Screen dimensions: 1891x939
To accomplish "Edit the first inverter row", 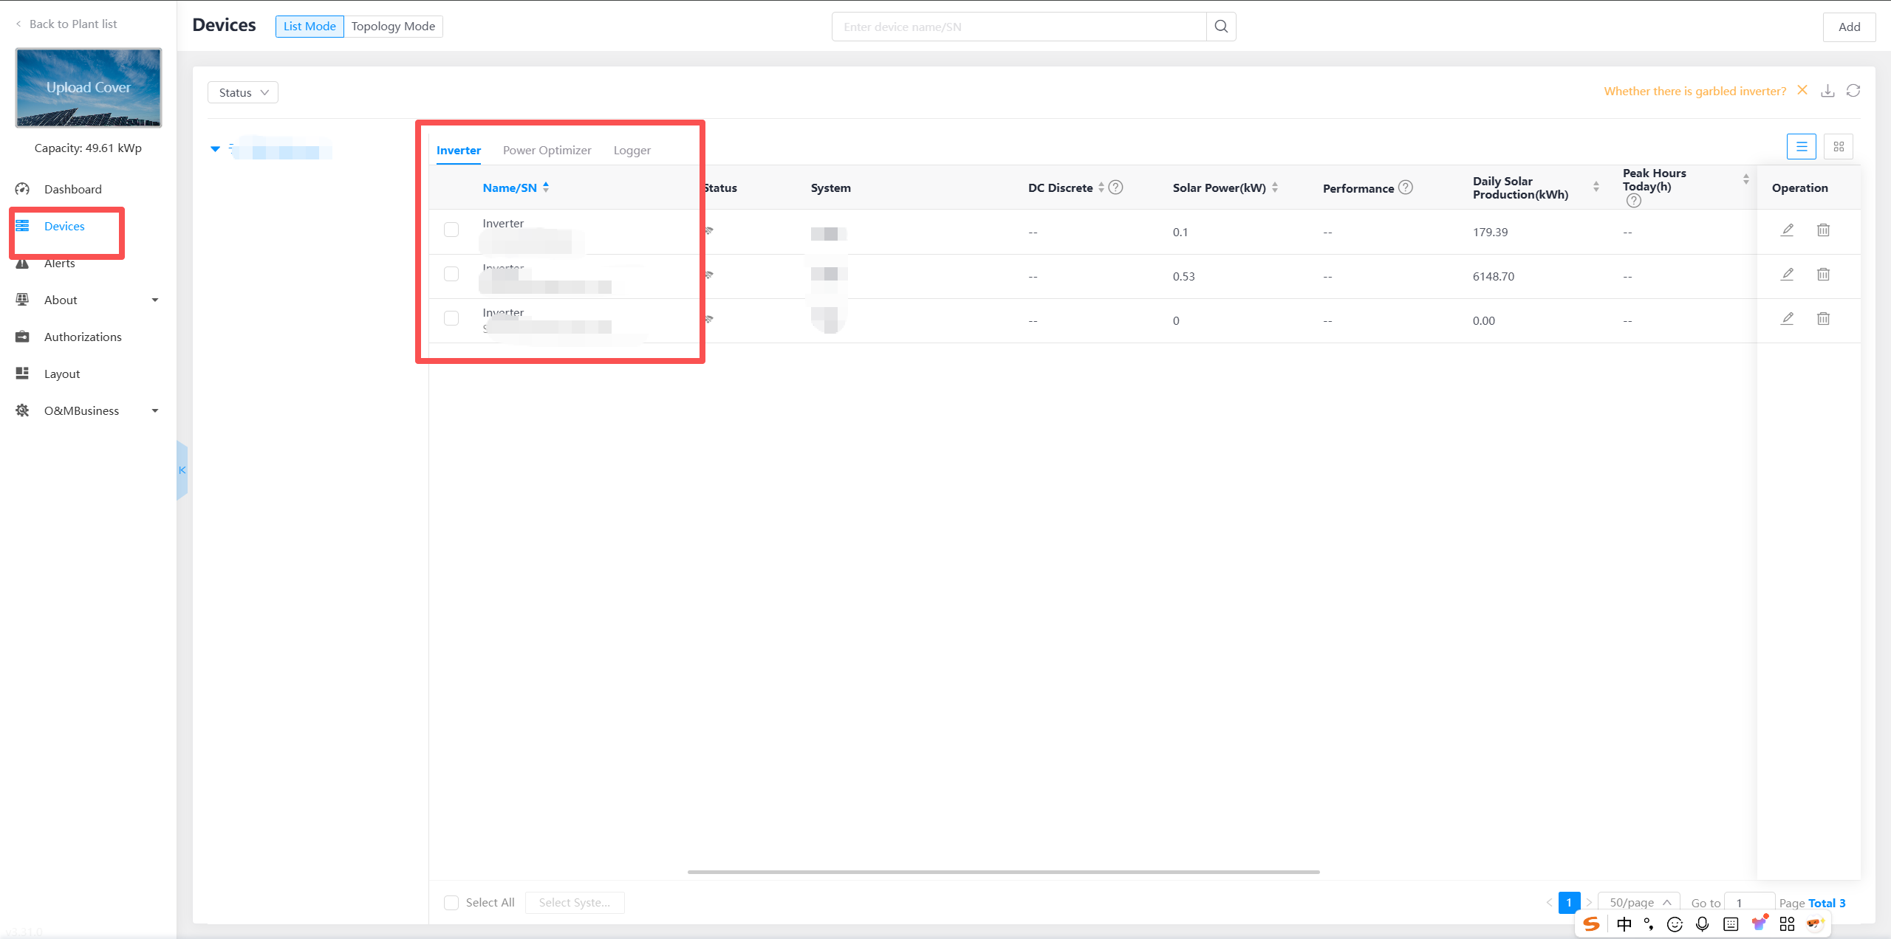I will point(1787,230).
